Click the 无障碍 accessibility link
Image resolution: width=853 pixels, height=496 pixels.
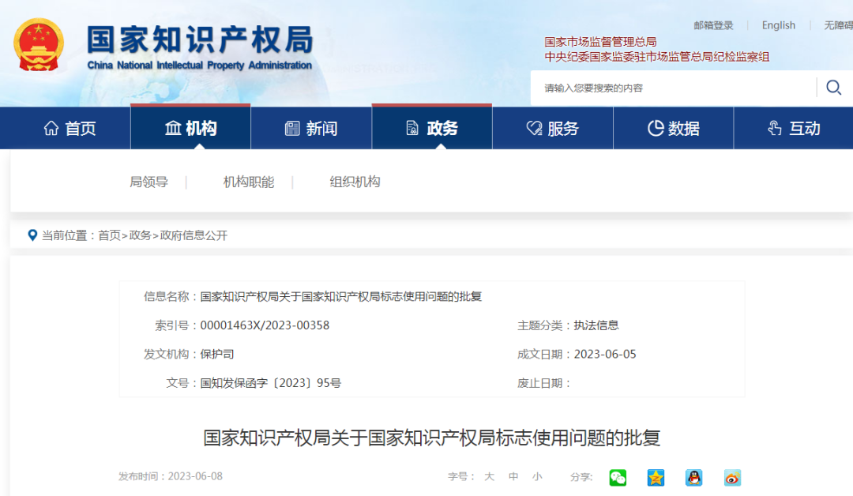pyautogui.click(x=838, y=25)
